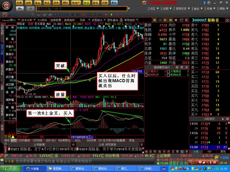This screenshot has height=172, width=230.
Task: Click the 线 line icon
Action: pyautogui.click(x=171, y=20)
